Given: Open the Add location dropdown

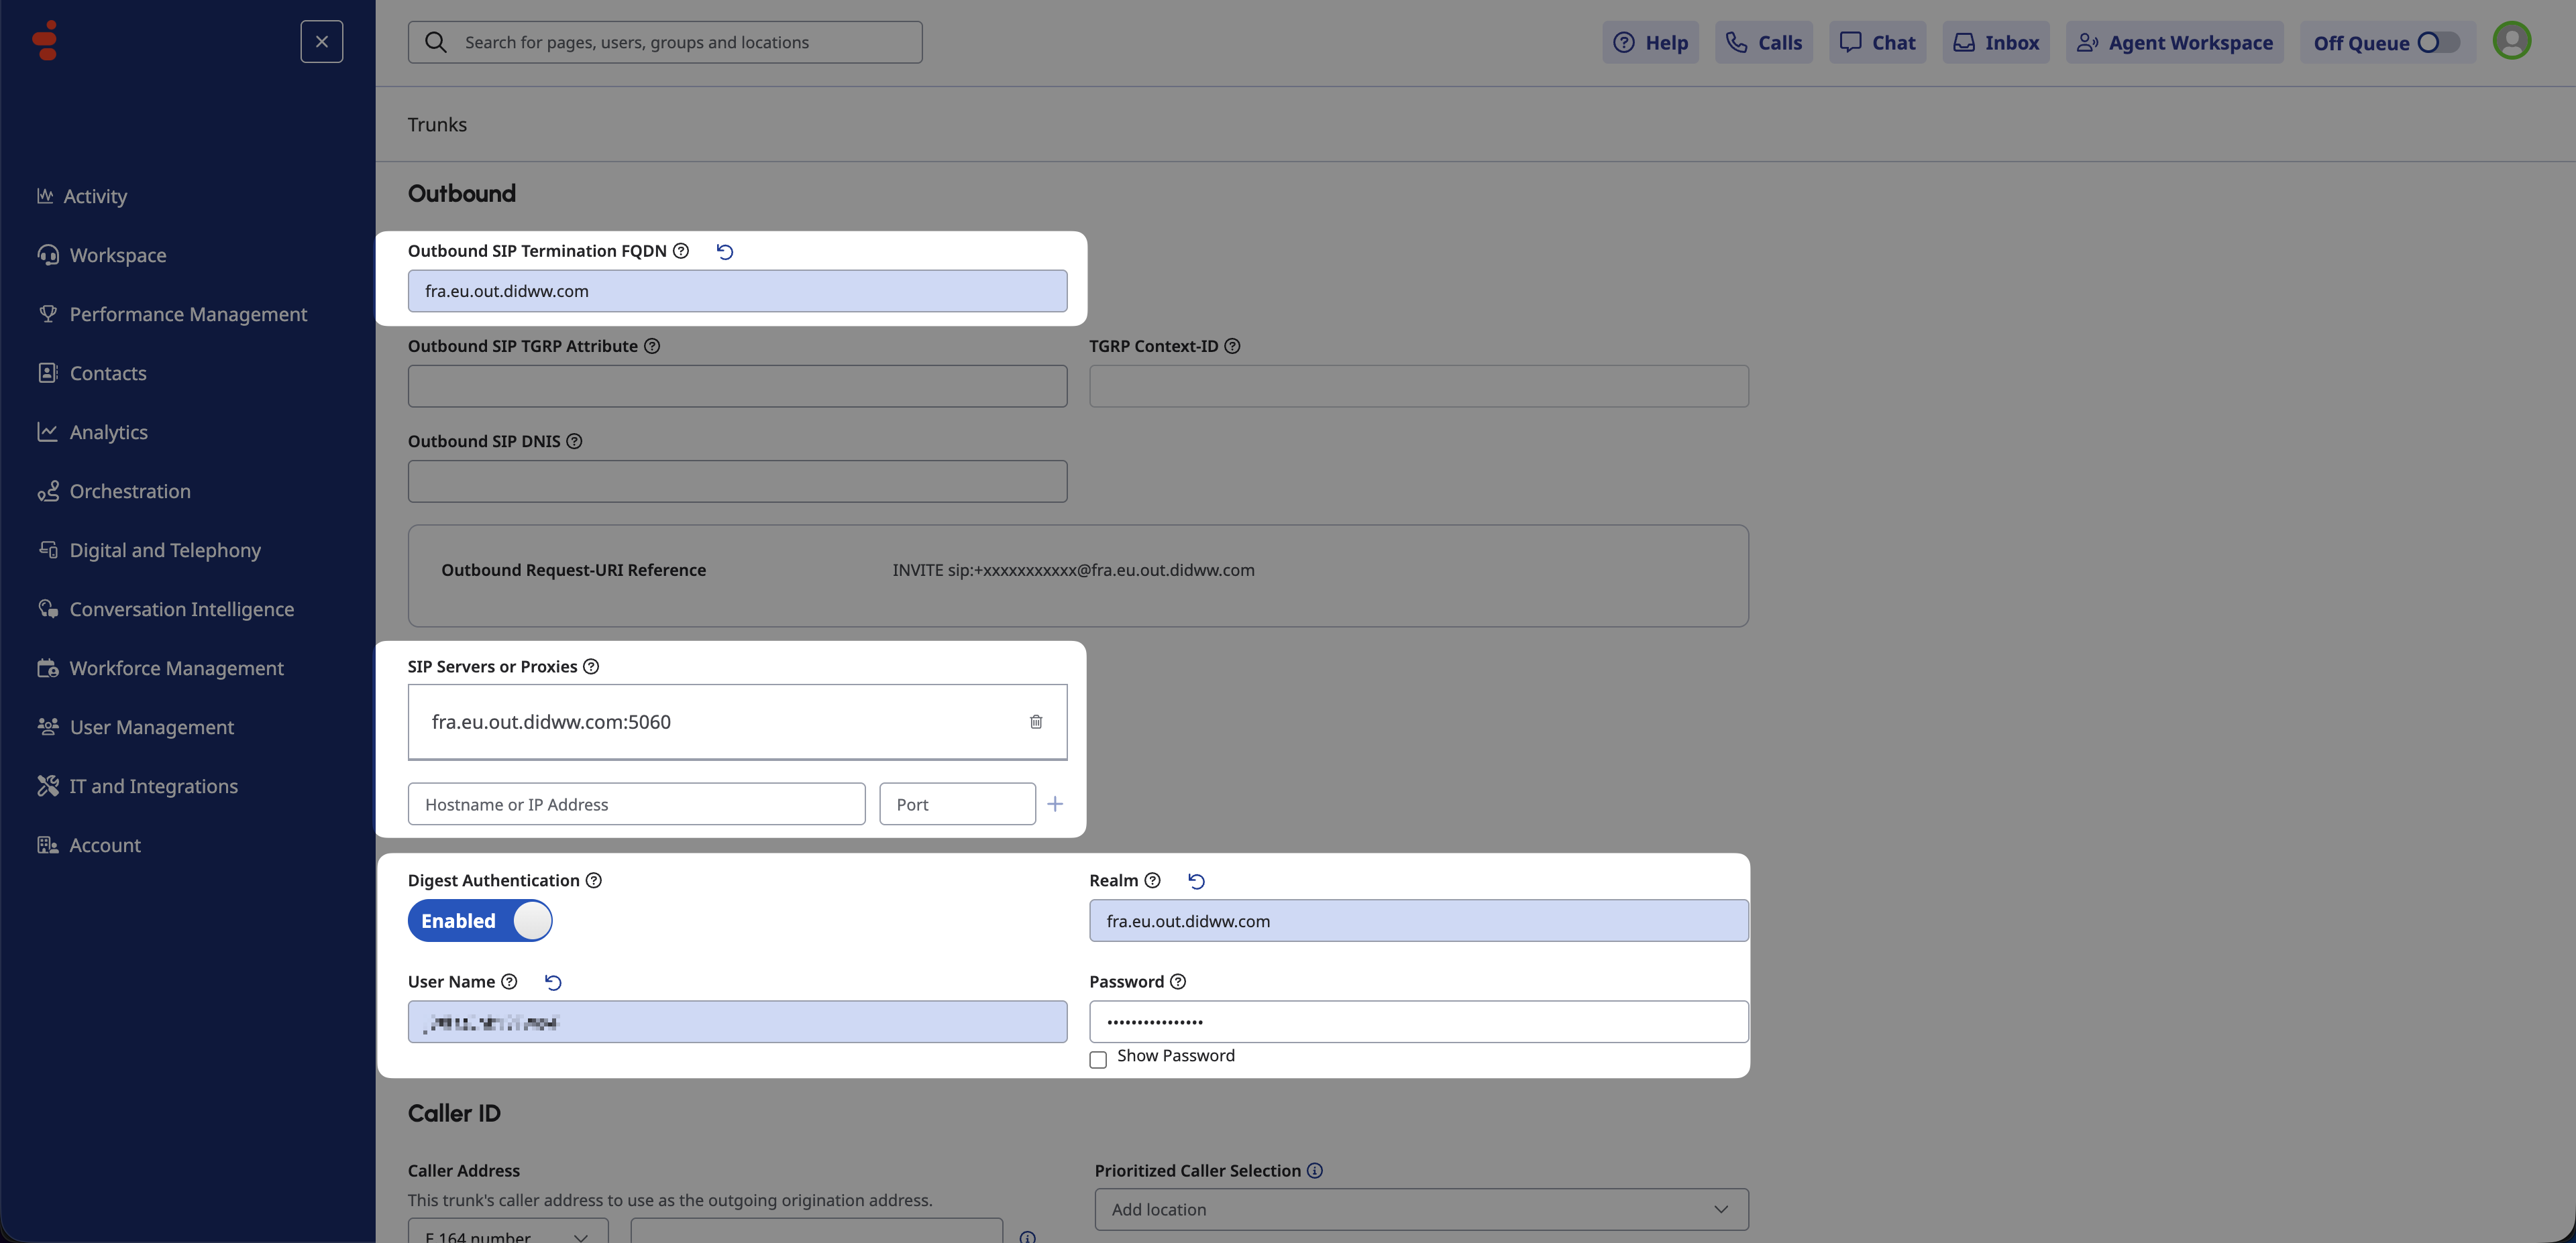Looking at the screenshot, I should tap(1420, 1209).
